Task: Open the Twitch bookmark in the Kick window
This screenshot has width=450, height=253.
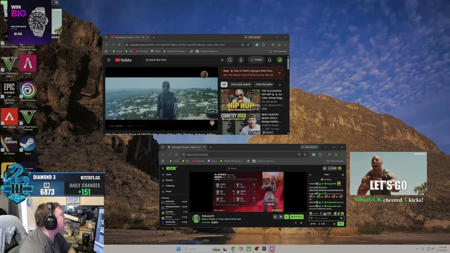Action: pos(212,161)
